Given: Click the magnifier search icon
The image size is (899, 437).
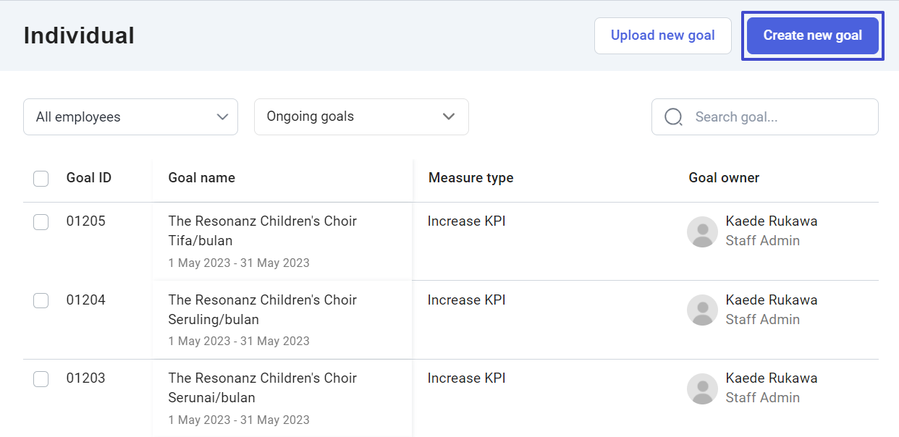Looking at the screenshot, I should (x=673, y=116).
